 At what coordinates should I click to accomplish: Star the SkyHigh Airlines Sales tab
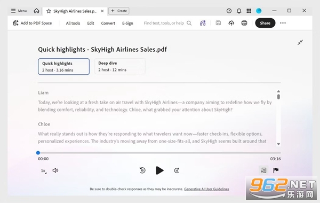(x=49, y=11)
